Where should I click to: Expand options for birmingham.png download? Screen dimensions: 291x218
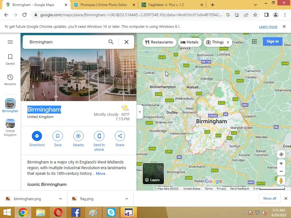coord(61,199)
